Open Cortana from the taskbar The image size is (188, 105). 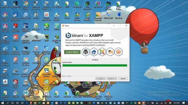click(12, 103)
